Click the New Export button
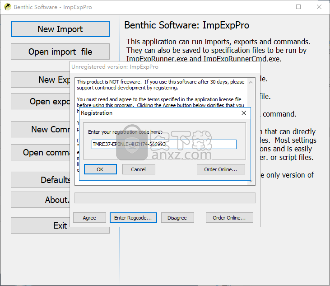The width and height of the screenshot is (330, 286). 41,80
